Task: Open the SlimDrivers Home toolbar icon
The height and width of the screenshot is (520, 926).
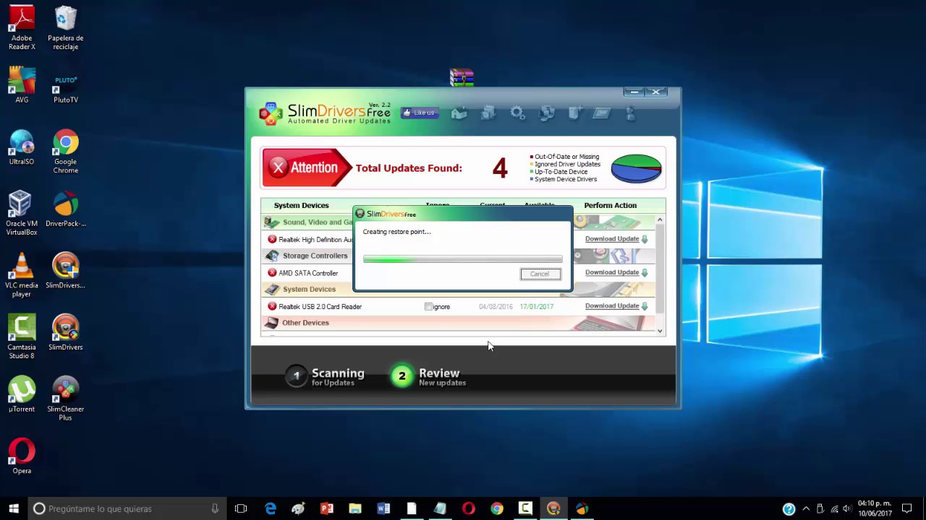Action: 459,113
